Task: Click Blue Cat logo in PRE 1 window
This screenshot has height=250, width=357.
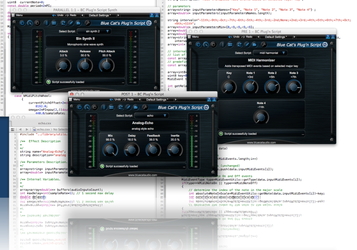Action: [x=325, y=45]
